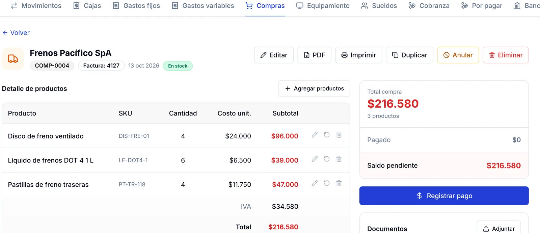
Task: Click the Producto column header
Action: click(x=22, y=113)
